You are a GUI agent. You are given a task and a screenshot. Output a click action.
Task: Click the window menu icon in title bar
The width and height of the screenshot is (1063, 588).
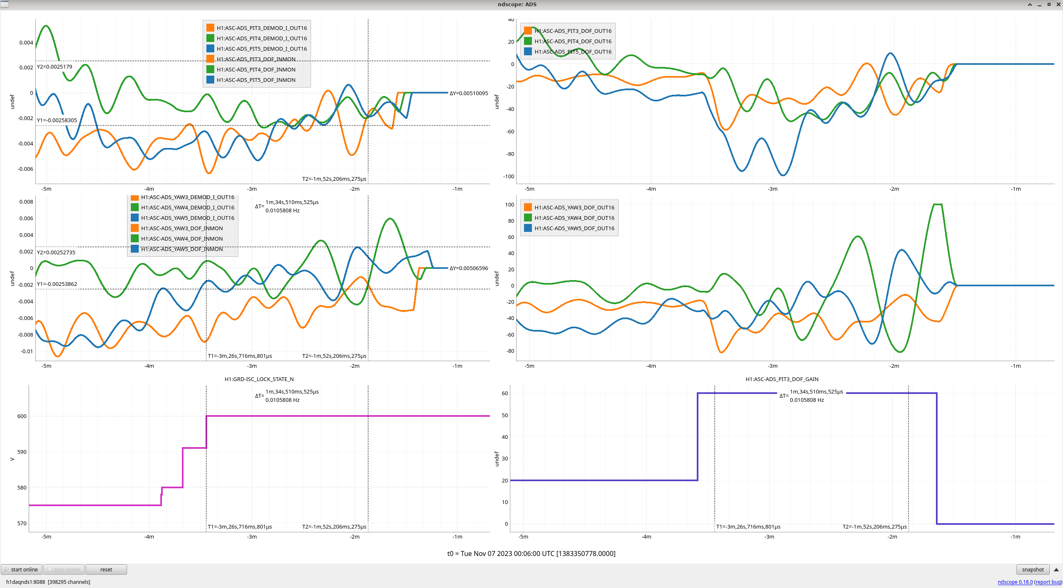tap(5, 4)
